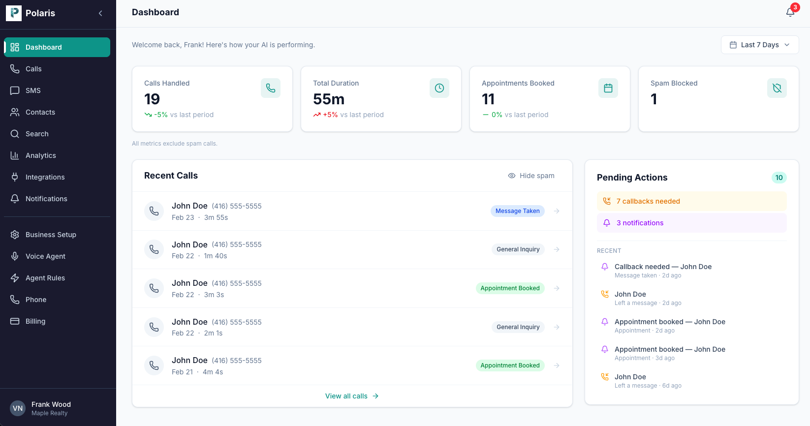The height and width of the screenshot is (426, 810).
Task: Click the Message Taken status badge
Action: (517, 211)
